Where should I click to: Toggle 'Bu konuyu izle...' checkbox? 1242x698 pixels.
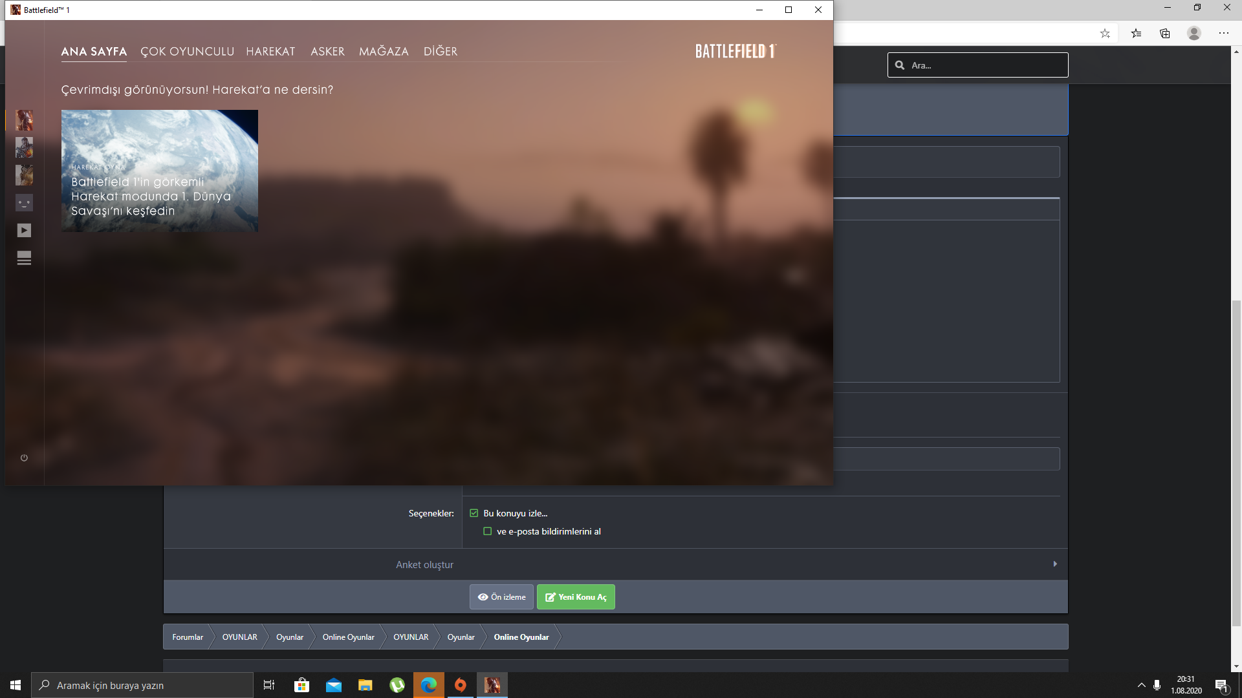coord(474,513)
